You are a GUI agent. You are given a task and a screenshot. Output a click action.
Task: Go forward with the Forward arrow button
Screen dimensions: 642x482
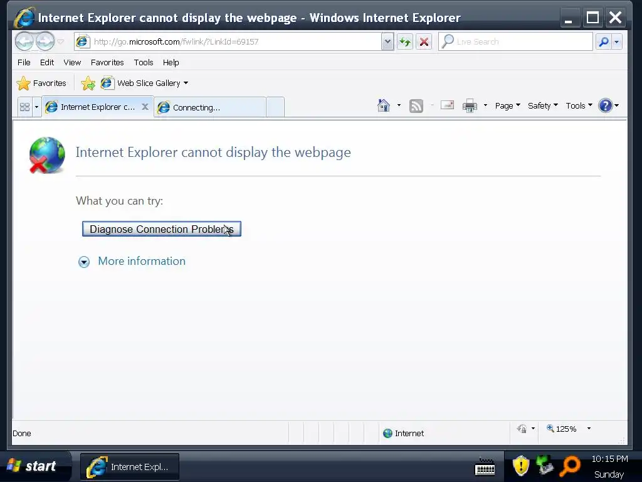45,41
